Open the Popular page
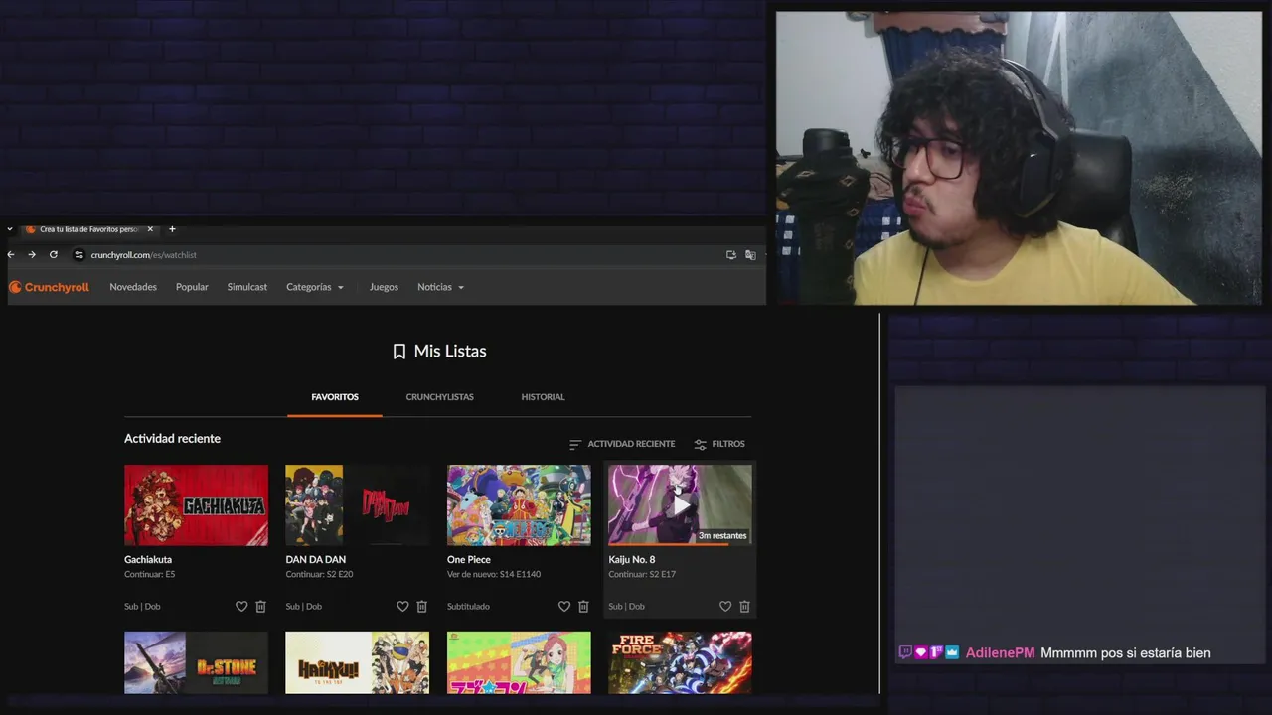 (x=192, y=287)
